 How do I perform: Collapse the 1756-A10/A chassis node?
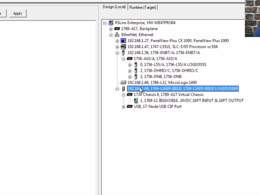123,59
